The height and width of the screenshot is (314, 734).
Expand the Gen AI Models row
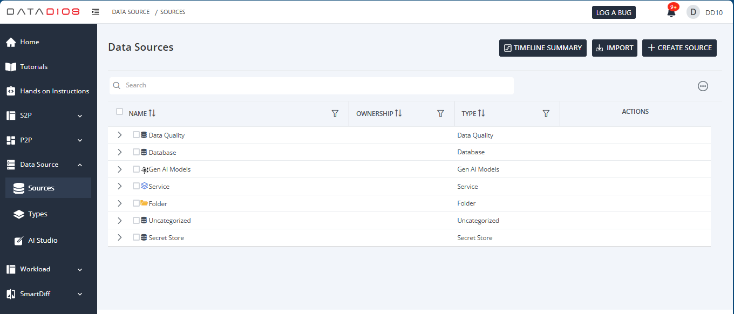coord(119,169)
